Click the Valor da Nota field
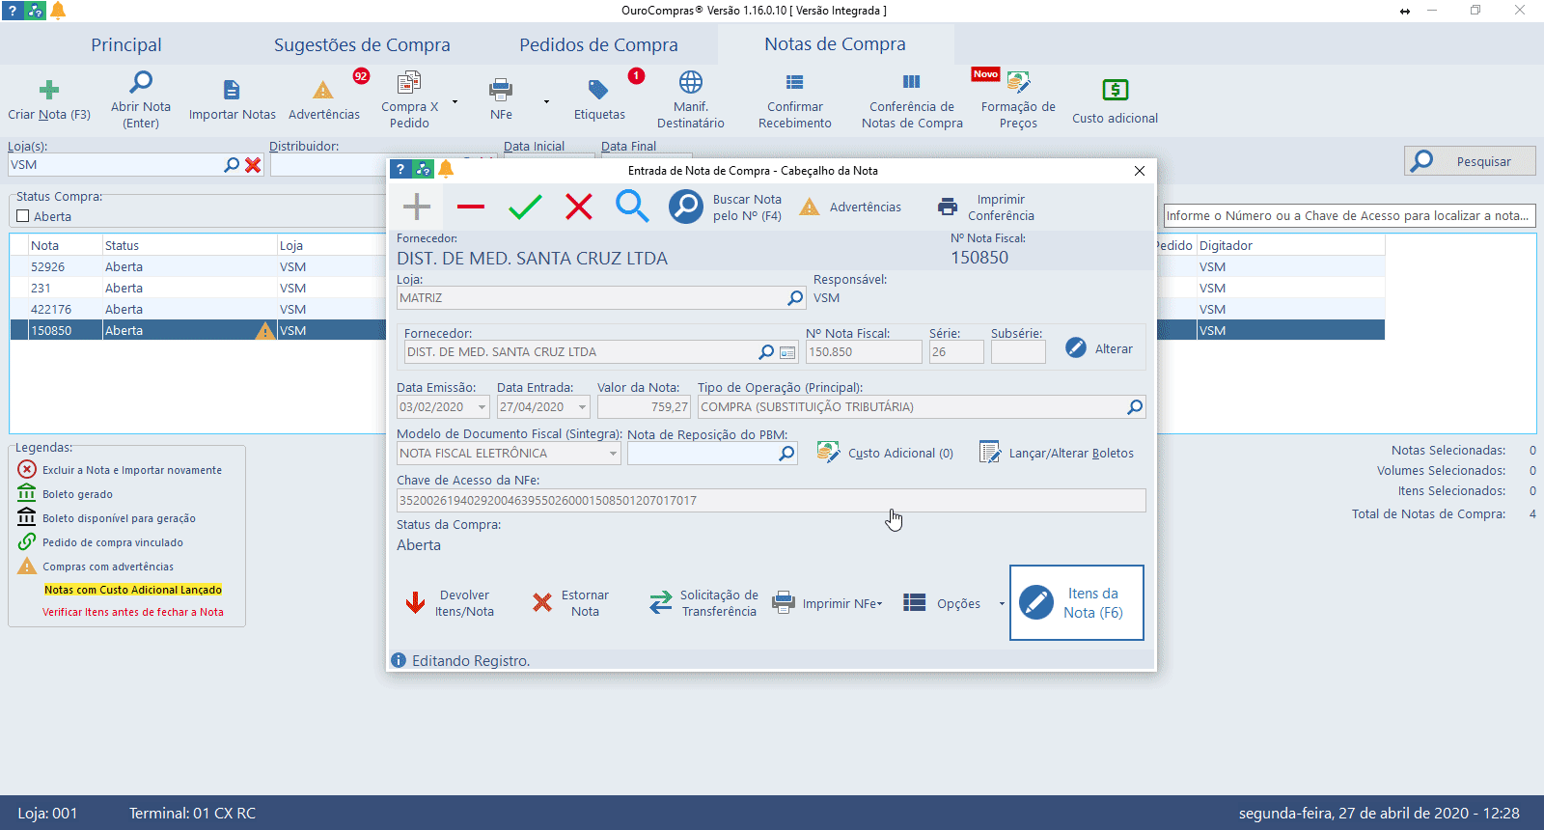Image resolution: width=1544 pixels, height=830 pixels. point(644,407)
